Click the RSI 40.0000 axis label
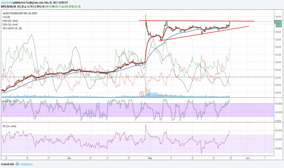The height and width of the screenshot is (168, 284). [279, 148]
